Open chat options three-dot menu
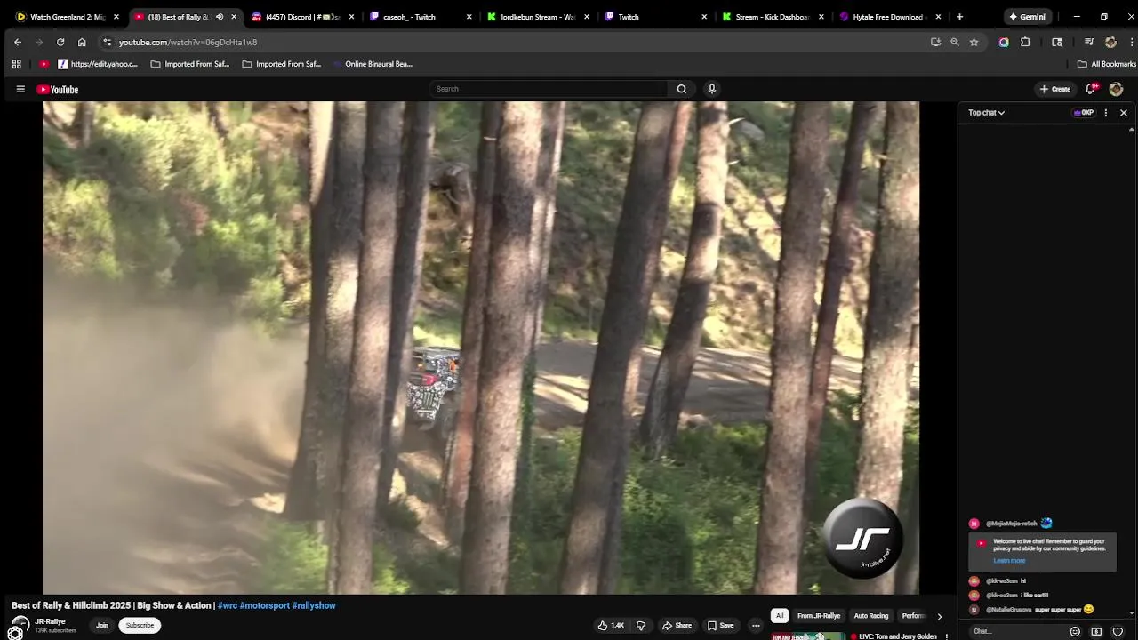Viewport: 1138px width, 640px height. pyautogui.click(x=1106, y=113)
